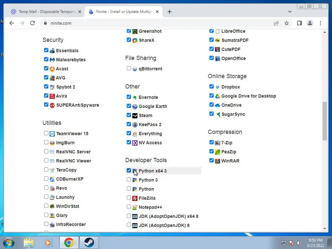332x249 pixels.
Task: Click the scrollbar down arrow
Action: pyautogui.click(x=325, y=229)
